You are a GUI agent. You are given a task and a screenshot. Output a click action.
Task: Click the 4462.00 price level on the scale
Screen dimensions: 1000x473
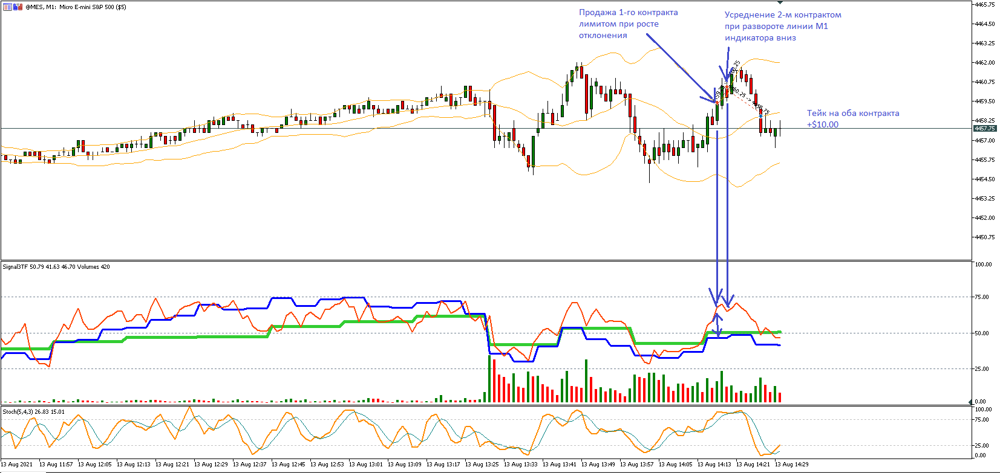click(985, 62)
